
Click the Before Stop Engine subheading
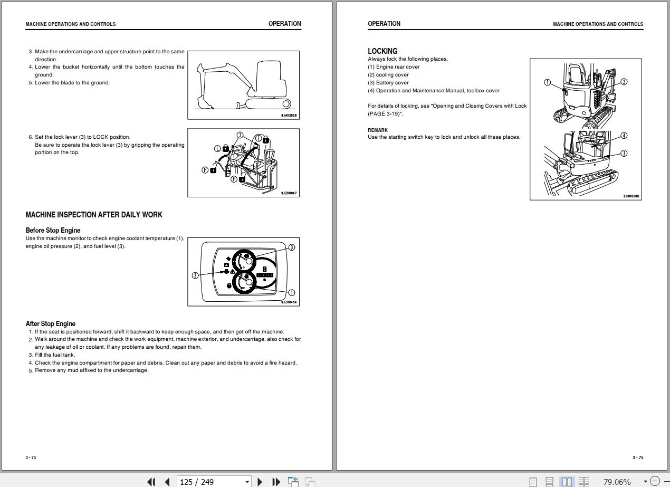point(53,230)
